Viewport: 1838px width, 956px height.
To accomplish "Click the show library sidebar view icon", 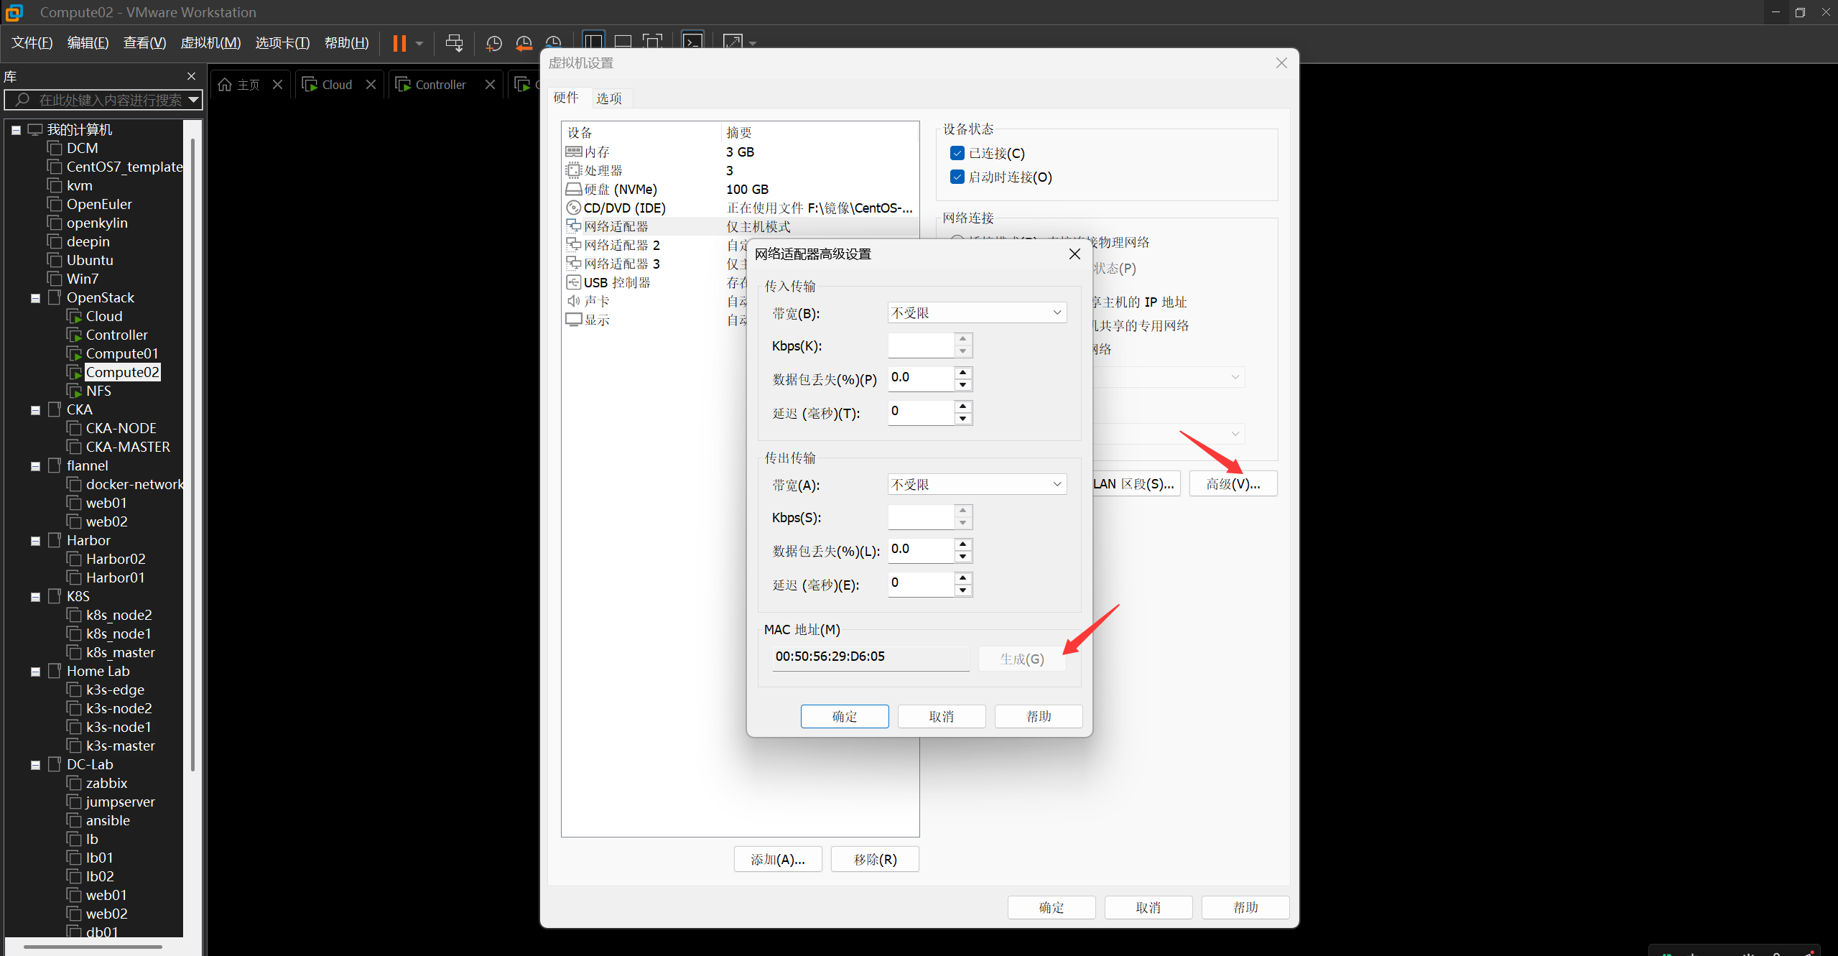I will coord(593,42).
